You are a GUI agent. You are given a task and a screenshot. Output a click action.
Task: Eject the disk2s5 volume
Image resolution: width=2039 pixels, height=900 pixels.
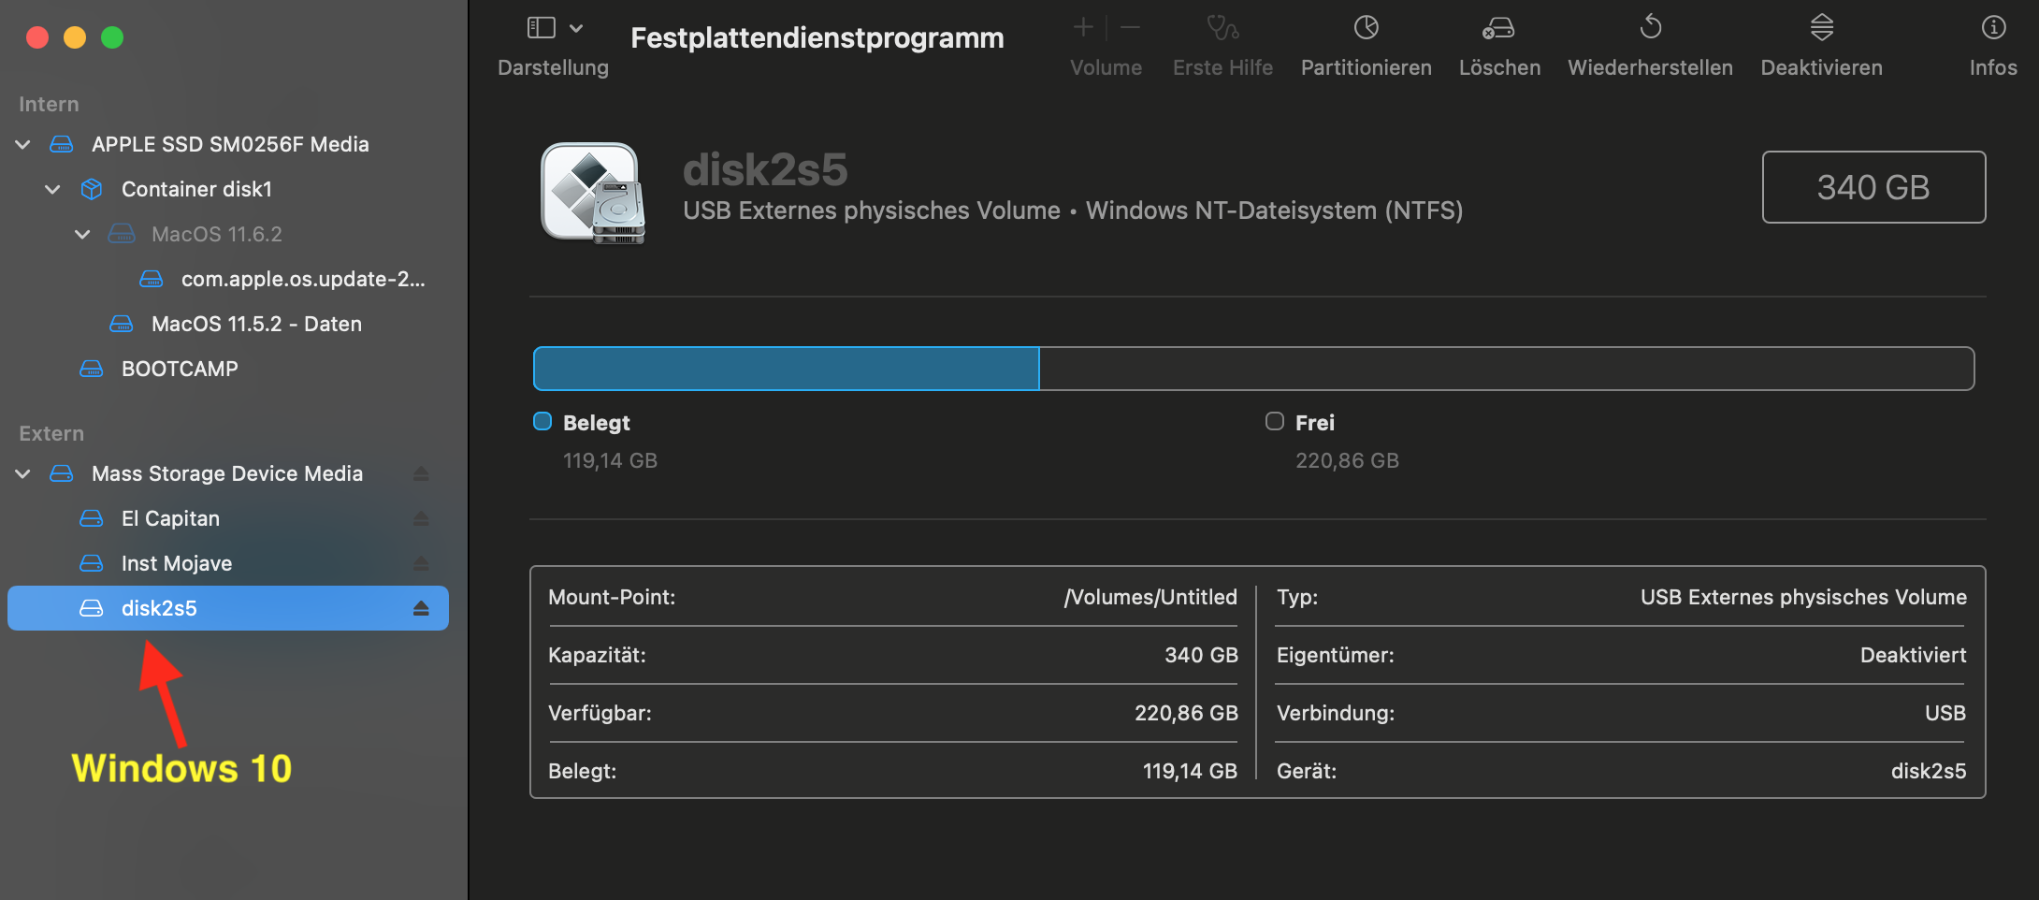pos(421,608)
